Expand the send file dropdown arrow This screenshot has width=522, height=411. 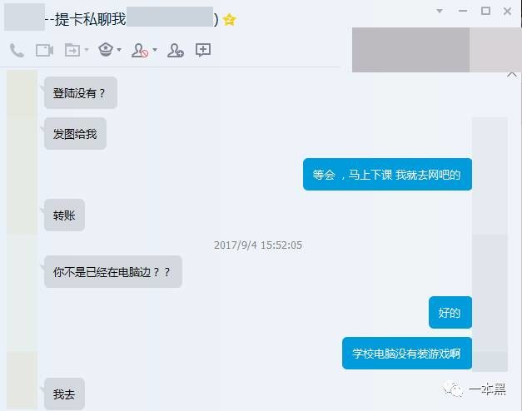tap(87, 50)
